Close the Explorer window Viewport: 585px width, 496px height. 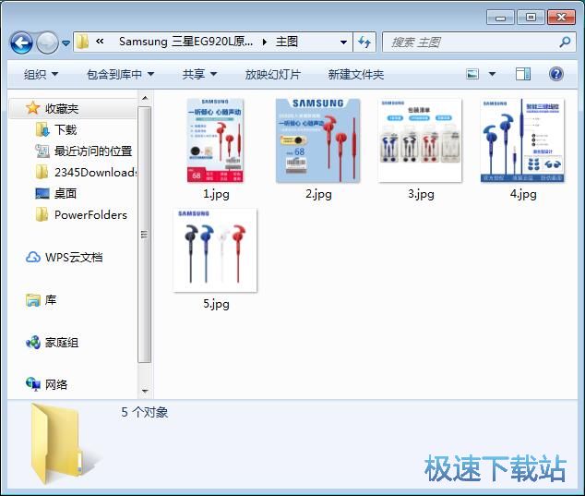[561, 18]
